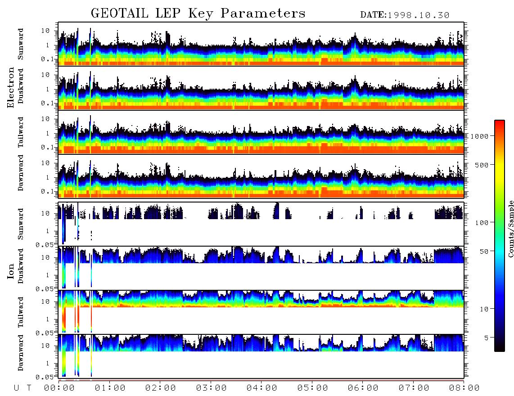Click the Ion Tailward spectrogram panel
514x396 pixels.
coord(261,312)
